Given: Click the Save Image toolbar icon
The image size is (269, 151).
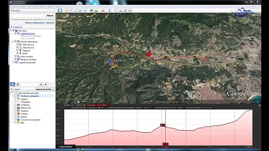Looking at the screenshot, I should click(x=125, y=10).
